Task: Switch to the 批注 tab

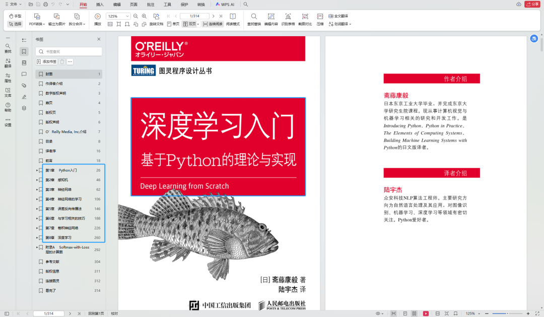Action: coord(151,5)
